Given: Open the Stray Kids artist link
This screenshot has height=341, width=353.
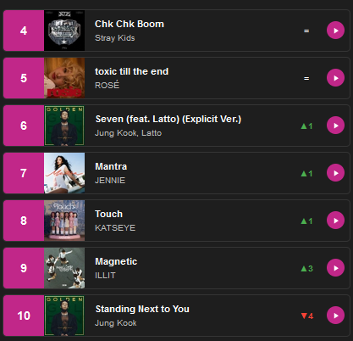Looking at the screenshot, I should click(115, 38).
